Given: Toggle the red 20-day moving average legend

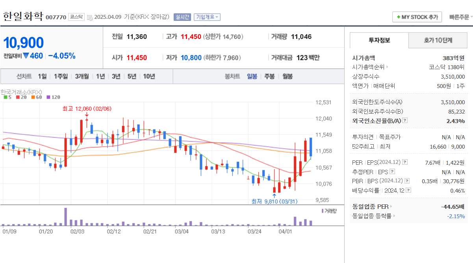Looking at the screenshot, I should coord(17,97).
